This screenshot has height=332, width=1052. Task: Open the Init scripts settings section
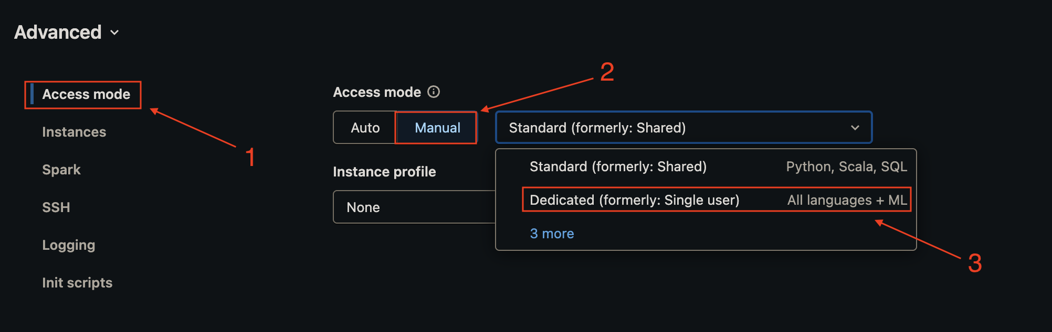point(77,283)
